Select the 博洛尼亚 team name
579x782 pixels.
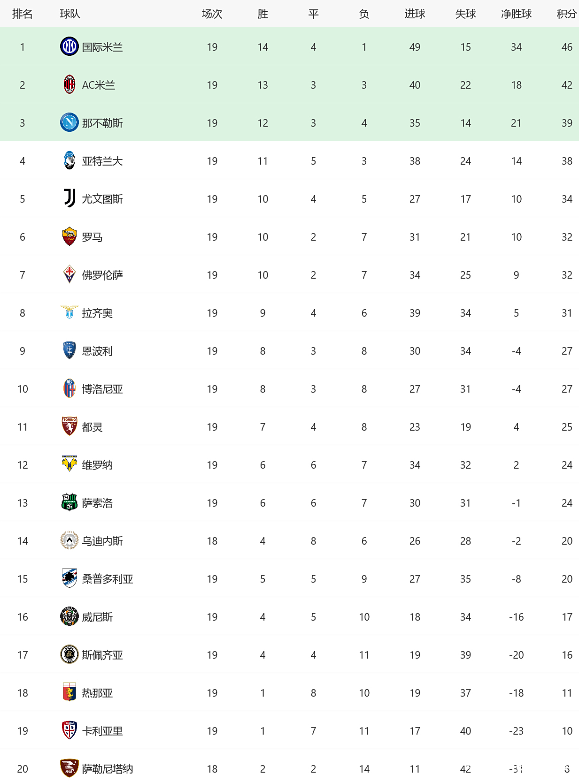point(102,389)
